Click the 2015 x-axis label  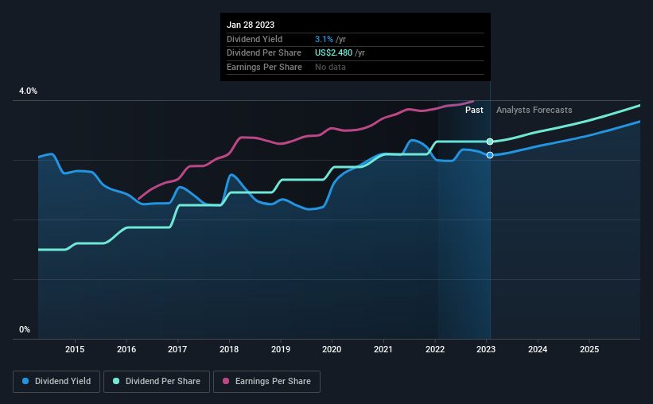pos(75,349)
